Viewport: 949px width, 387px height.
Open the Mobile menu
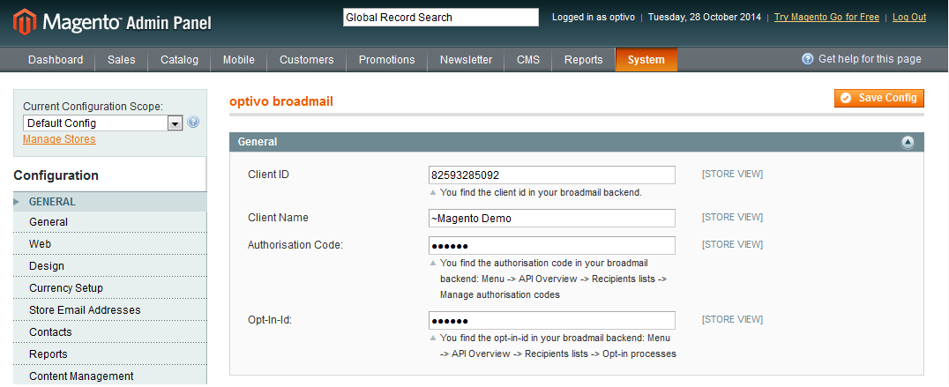[x=238, y=60]
